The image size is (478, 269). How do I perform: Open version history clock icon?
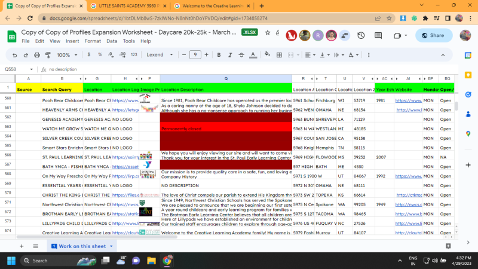(x=361, y=35)
